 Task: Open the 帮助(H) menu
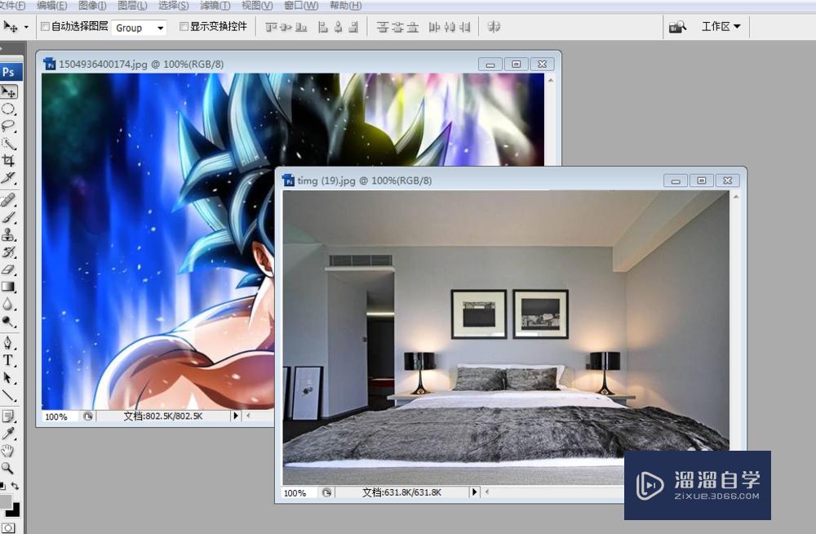click(x=345, y=6)
